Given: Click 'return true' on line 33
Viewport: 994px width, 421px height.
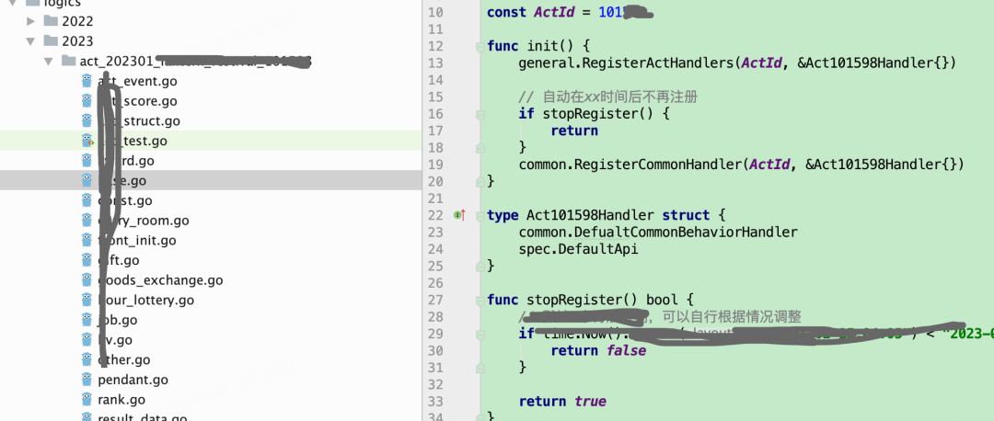Looking at the screenshot, I should pyautogui.click(x=562, y=402).
